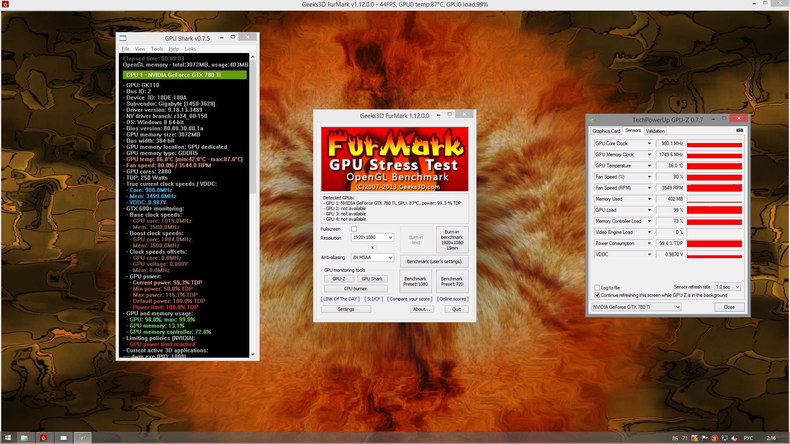Viewport: 790px width, 444px height.
Task: Enable the Fullscreen checkbox
Action: tap(354, 229)
